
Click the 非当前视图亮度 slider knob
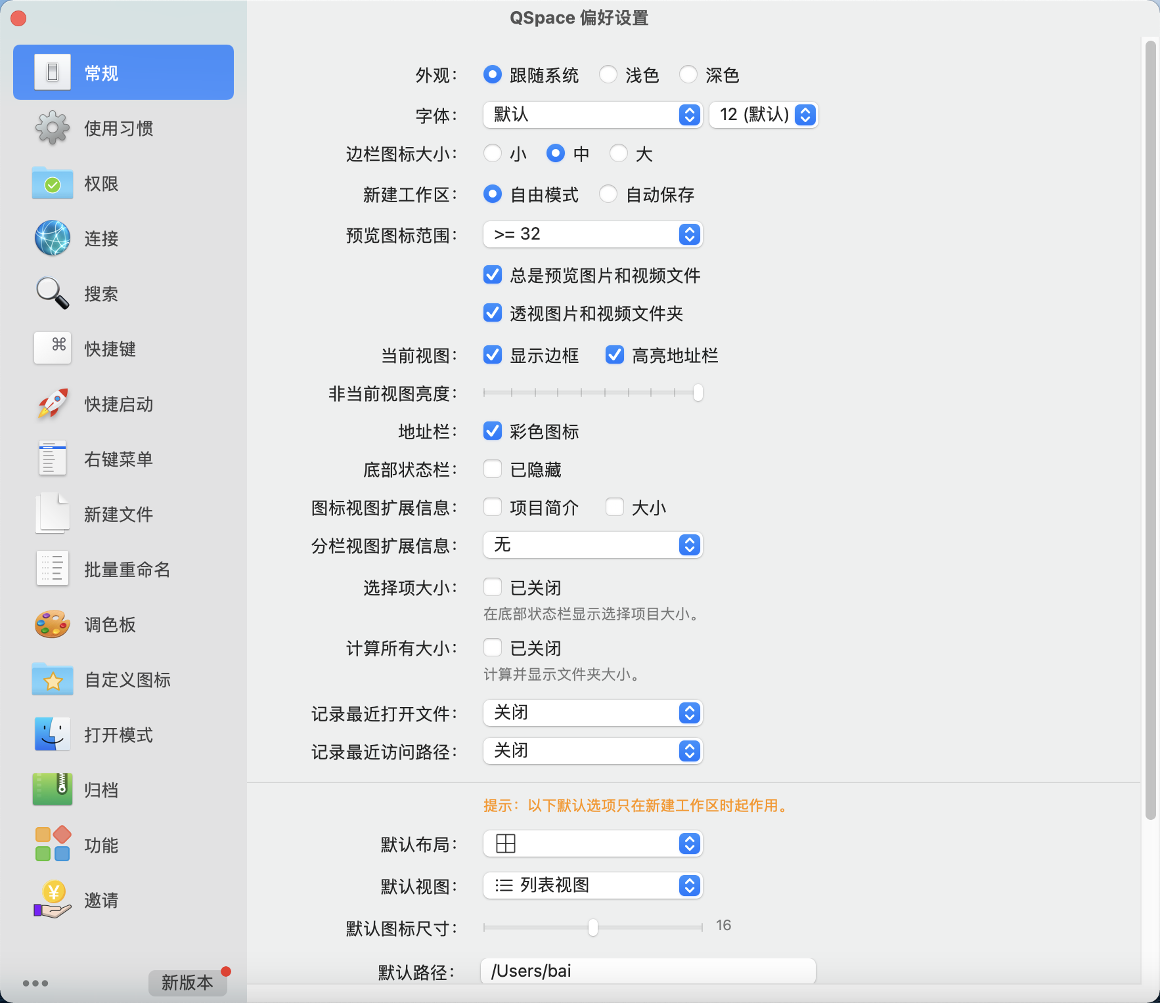pos(698,393)
